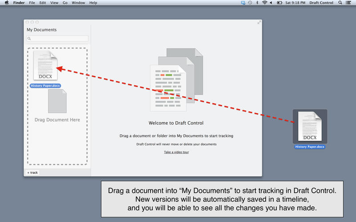Image resolution: width=356 pixels, height=222 pixels.
Task: Open the Wi-Fi status menu
Action: click(x=264, y=3)
